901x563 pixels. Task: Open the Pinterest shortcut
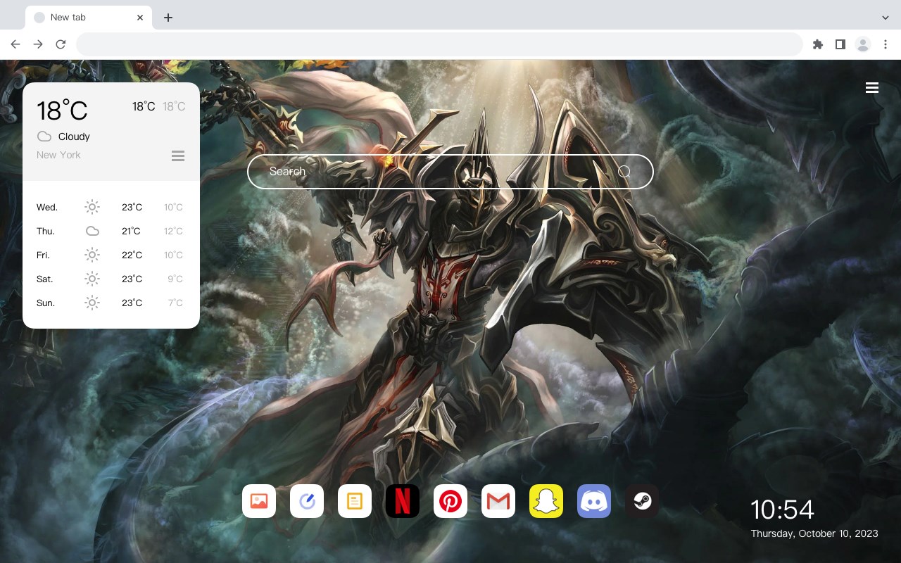point(450,501)
